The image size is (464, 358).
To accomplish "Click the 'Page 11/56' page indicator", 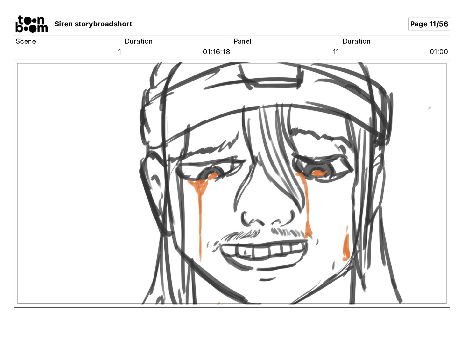I will pyautogui.click(x=429, y=24).
